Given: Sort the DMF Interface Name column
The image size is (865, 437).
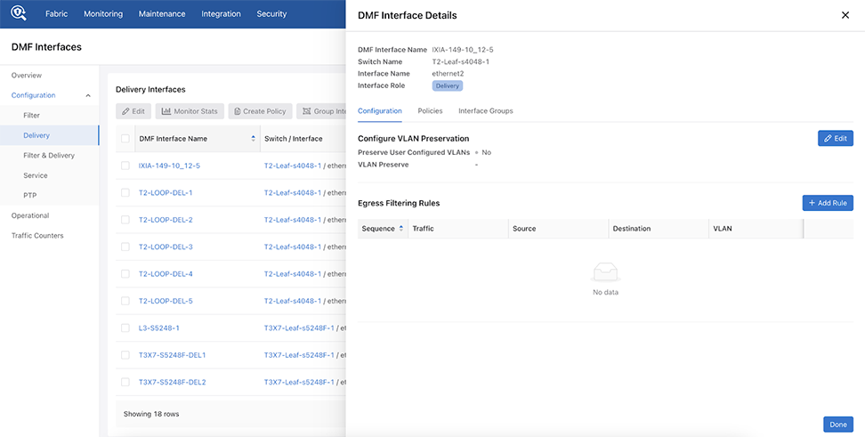Looking at the screenshot, I should pos(253,139).
